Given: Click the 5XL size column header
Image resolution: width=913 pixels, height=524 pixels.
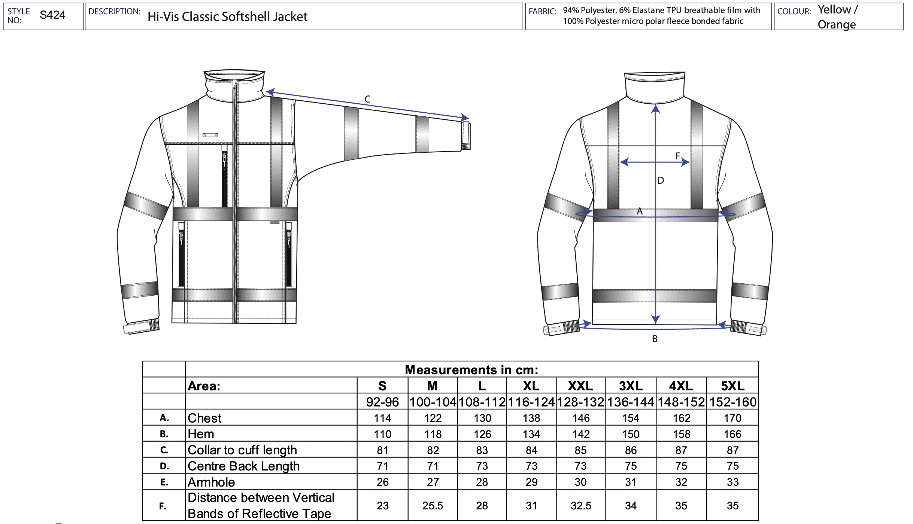Looking at the screenshot, I should click(x=732, y=386).
